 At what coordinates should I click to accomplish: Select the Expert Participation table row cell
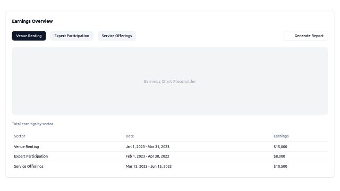[31, 156]
